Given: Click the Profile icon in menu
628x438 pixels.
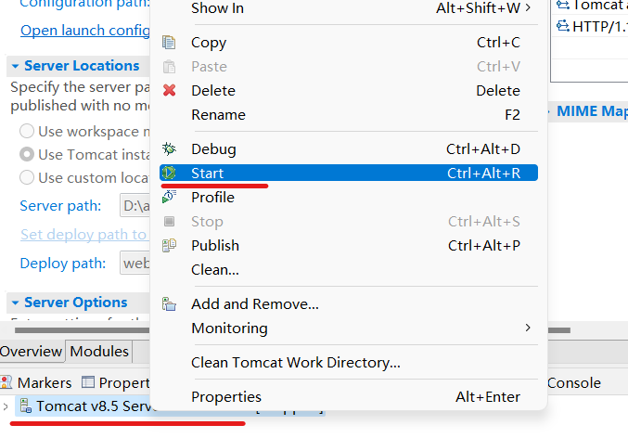Looking at the screenshot, I should click(169, 198).
